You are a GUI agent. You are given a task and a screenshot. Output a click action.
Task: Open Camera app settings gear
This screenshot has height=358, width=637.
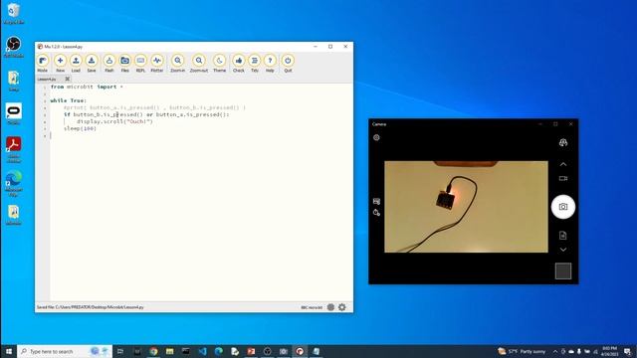tap(376, 137)
